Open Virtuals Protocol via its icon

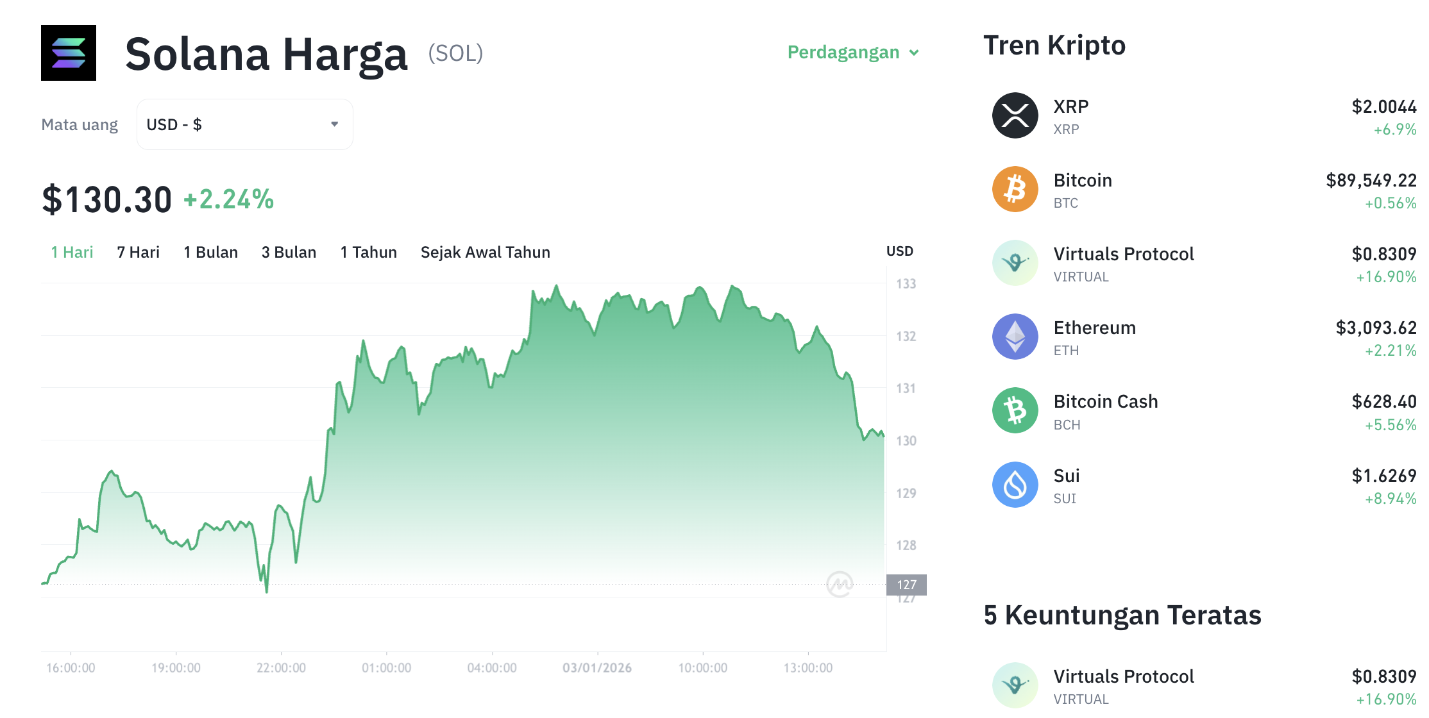pos(1015,263)
